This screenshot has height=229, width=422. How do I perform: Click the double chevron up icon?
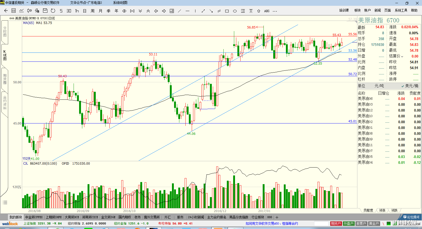tap(148, 11)
